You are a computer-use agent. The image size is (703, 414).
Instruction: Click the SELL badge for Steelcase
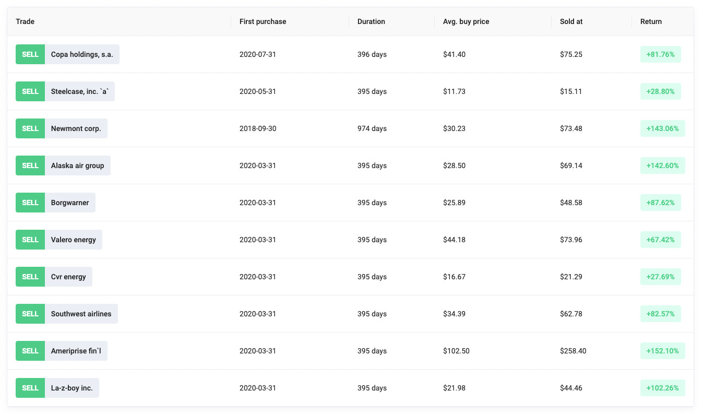(30, 91)
